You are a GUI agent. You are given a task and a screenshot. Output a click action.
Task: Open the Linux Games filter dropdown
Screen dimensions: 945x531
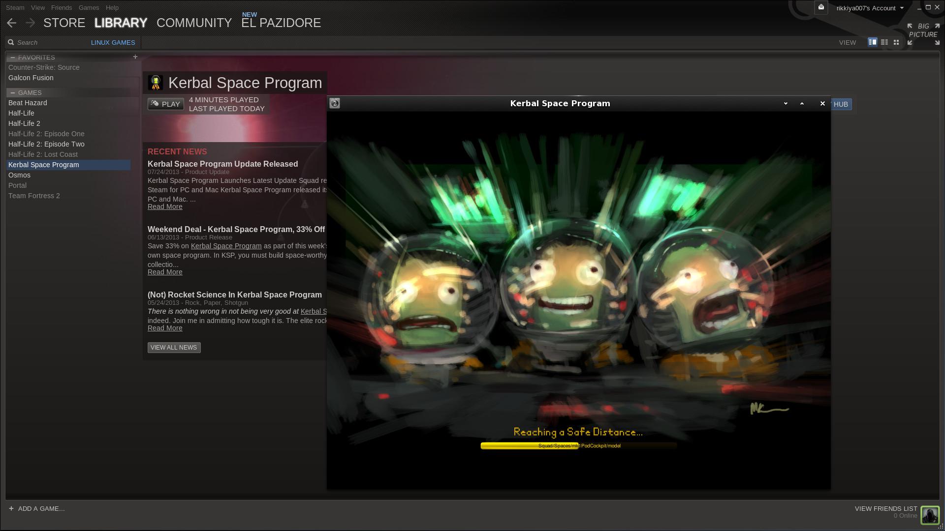[113, 42]
